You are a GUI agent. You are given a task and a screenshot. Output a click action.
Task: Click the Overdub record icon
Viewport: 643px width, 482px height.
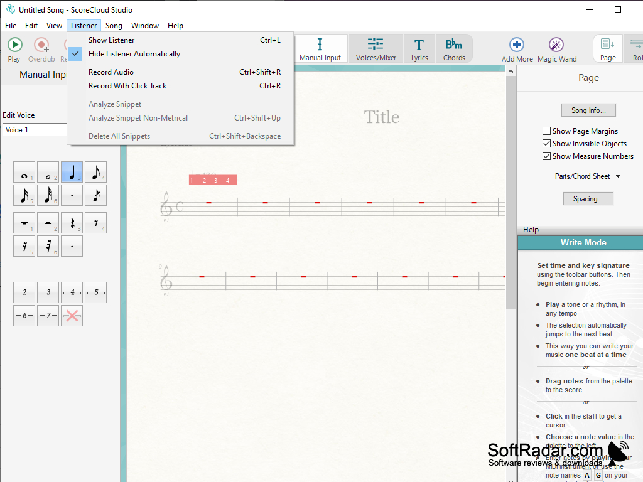tap(41, 45)
